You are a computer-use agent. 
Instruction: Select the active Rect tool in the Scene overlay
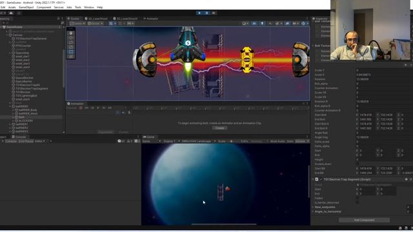[x=70, y=52]
